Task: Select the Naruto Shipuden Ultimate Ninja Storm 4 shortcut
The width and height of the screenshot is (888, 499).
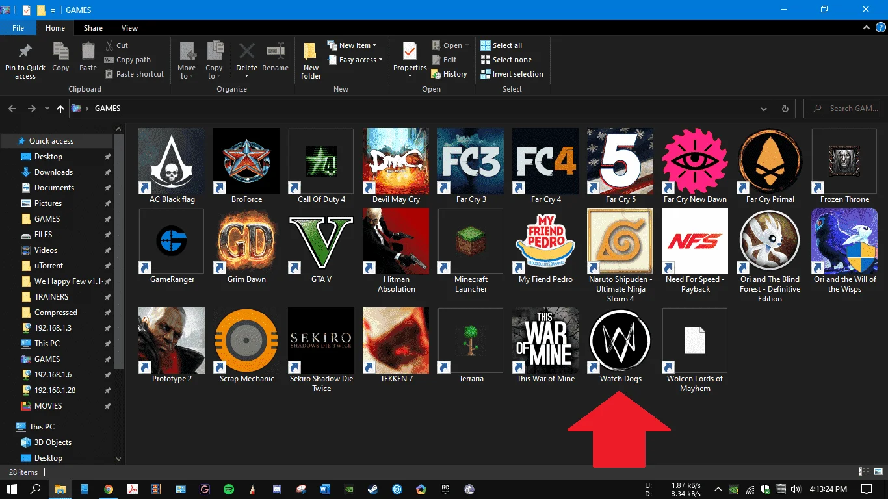Action: (620, 256)
